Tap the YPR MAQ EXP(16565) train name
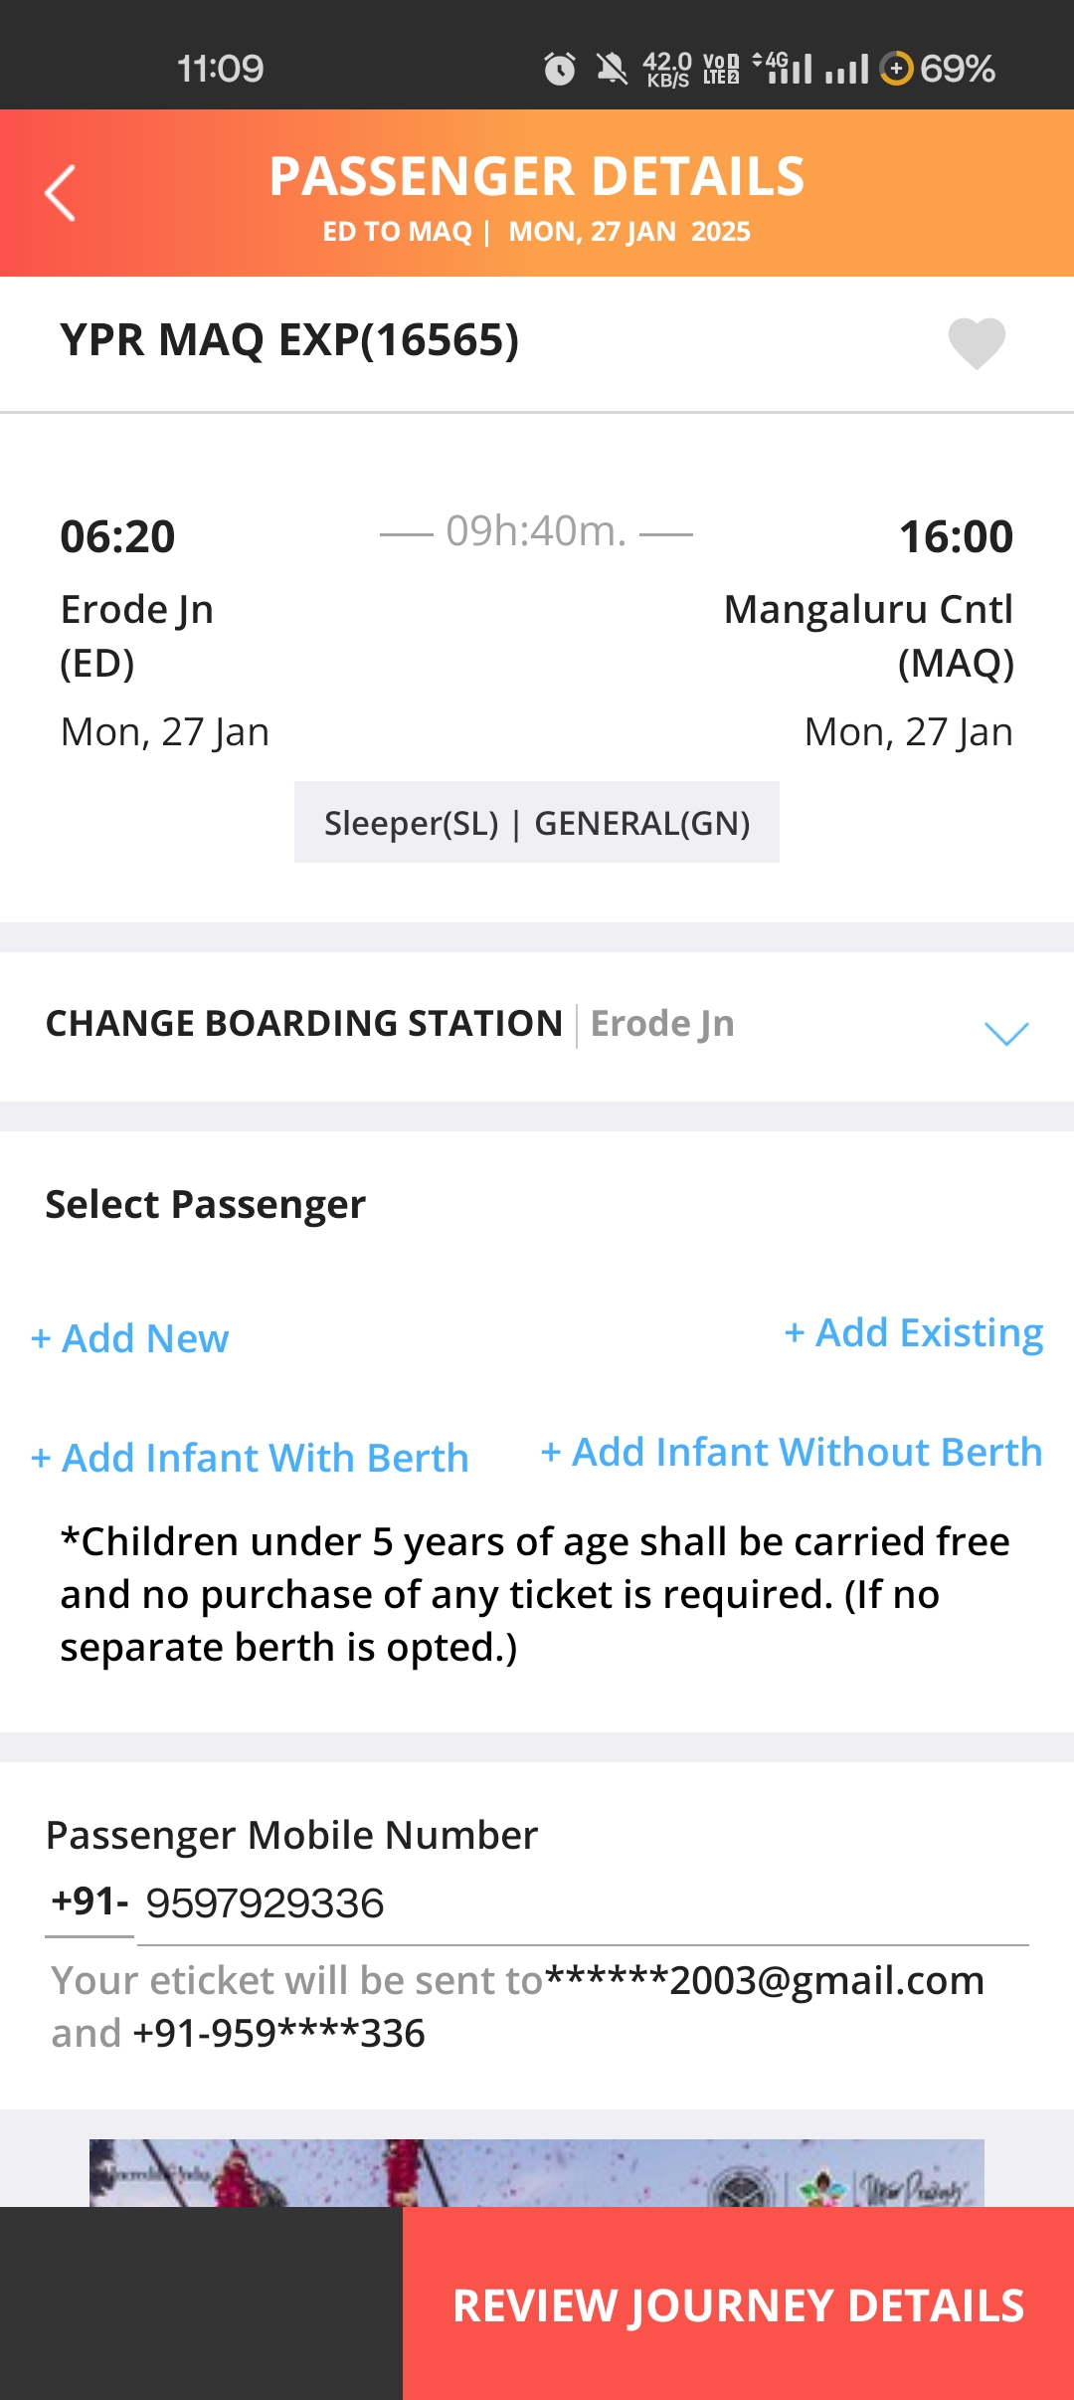This screenshot has width=1074, height=2400. click(x=289, y=340)
